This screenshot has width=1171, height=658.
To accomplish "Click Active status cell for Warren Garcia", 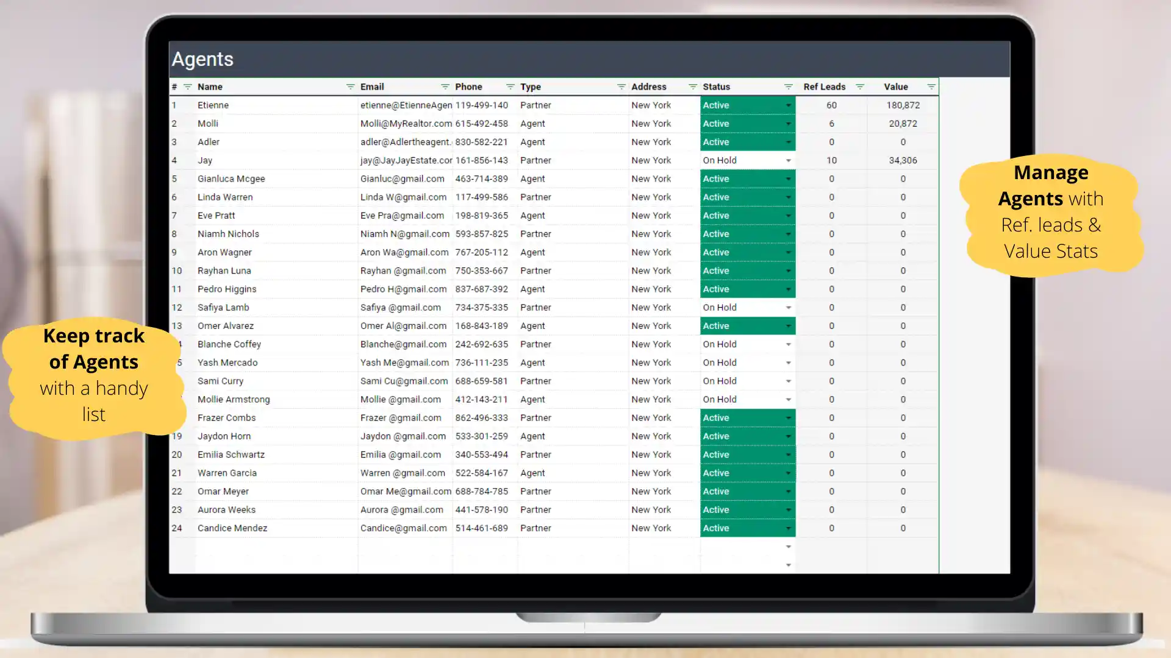I will click(x=748, y=473).
